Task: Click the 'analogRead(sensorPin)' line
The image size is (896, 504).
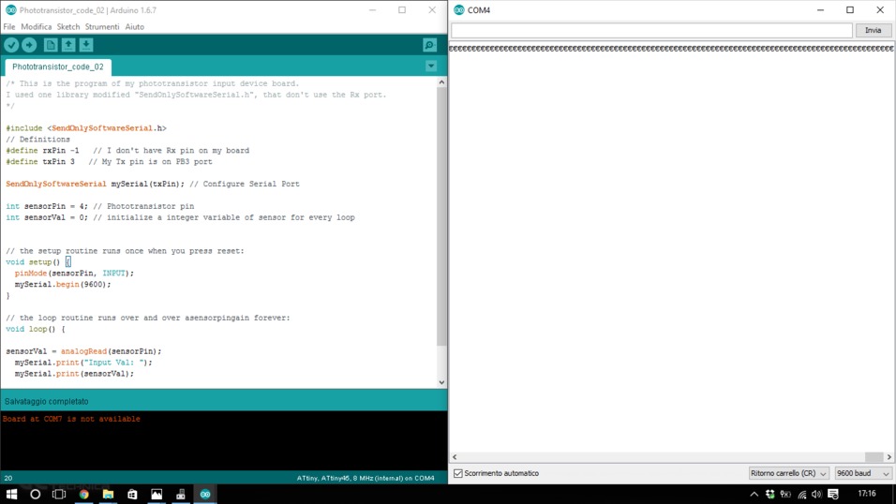Action: (84, 351)
